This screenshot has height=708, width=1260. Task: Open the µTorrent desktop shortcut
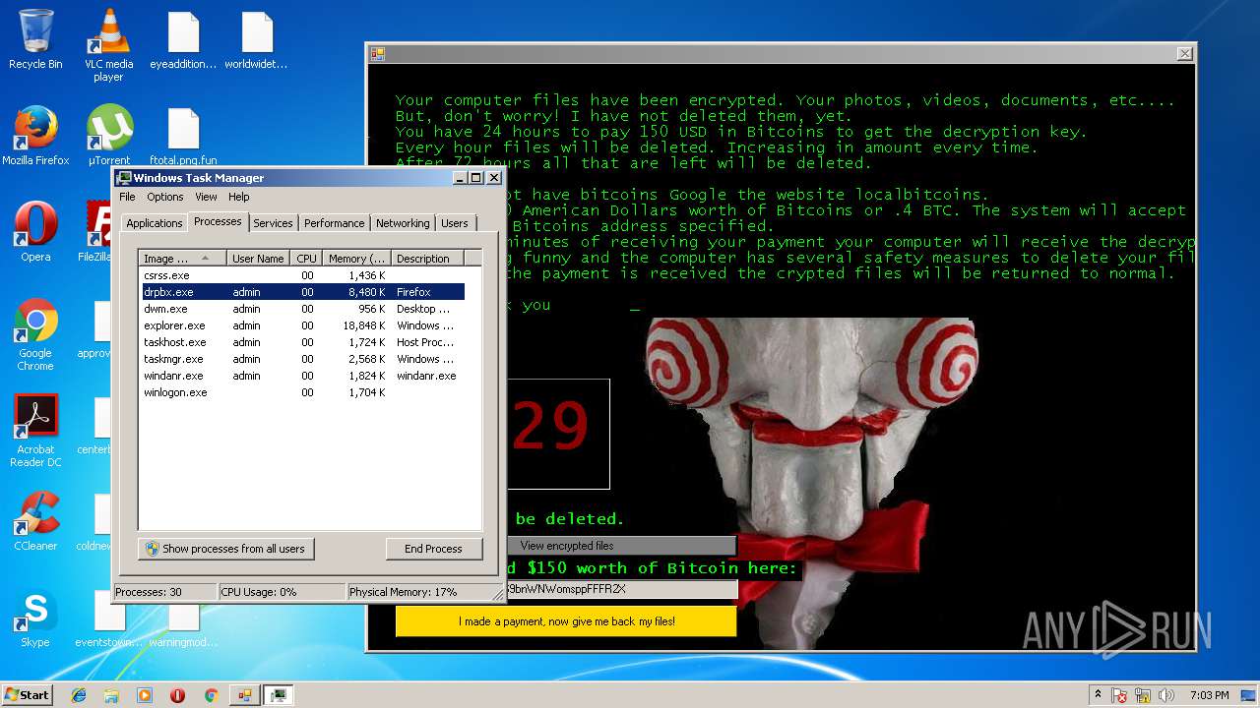pyautogui.click(x=109, y=136)
